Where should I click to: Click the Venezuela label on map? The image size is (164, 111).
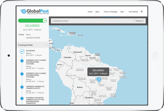pos(78,52)
